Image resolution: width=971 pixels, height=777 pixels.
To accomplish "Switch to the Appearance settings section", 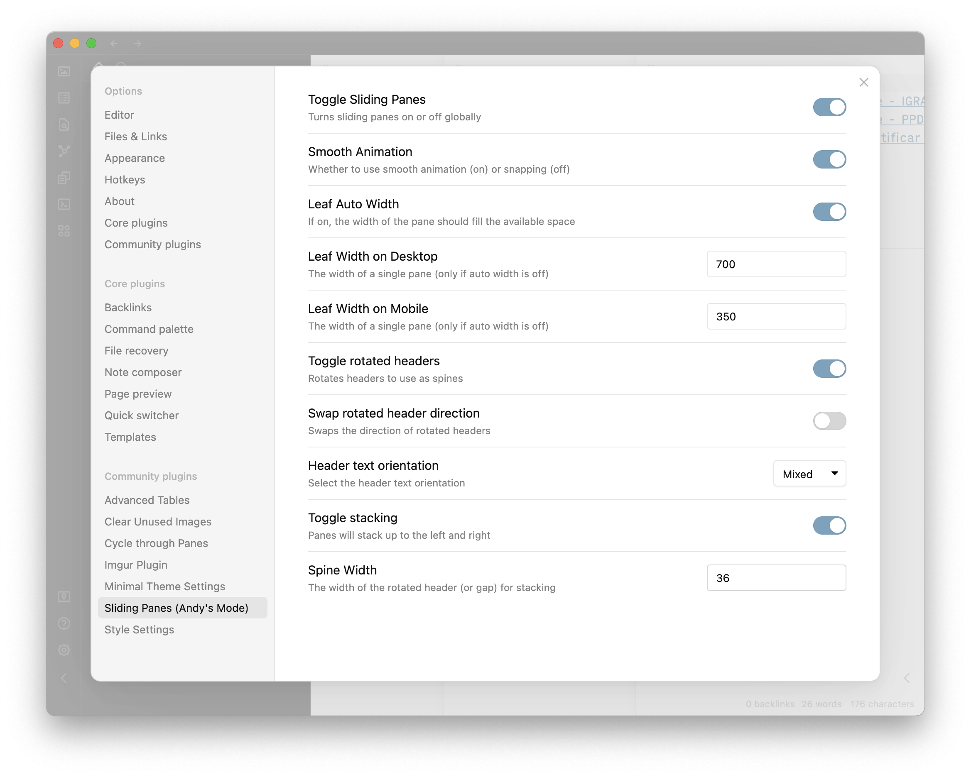I will coord(134,158).
